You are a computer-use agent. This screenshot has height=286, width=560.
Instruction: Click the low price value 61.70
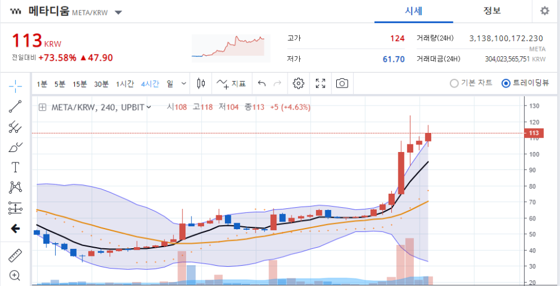pyautogui.click(x=394, y=59)
